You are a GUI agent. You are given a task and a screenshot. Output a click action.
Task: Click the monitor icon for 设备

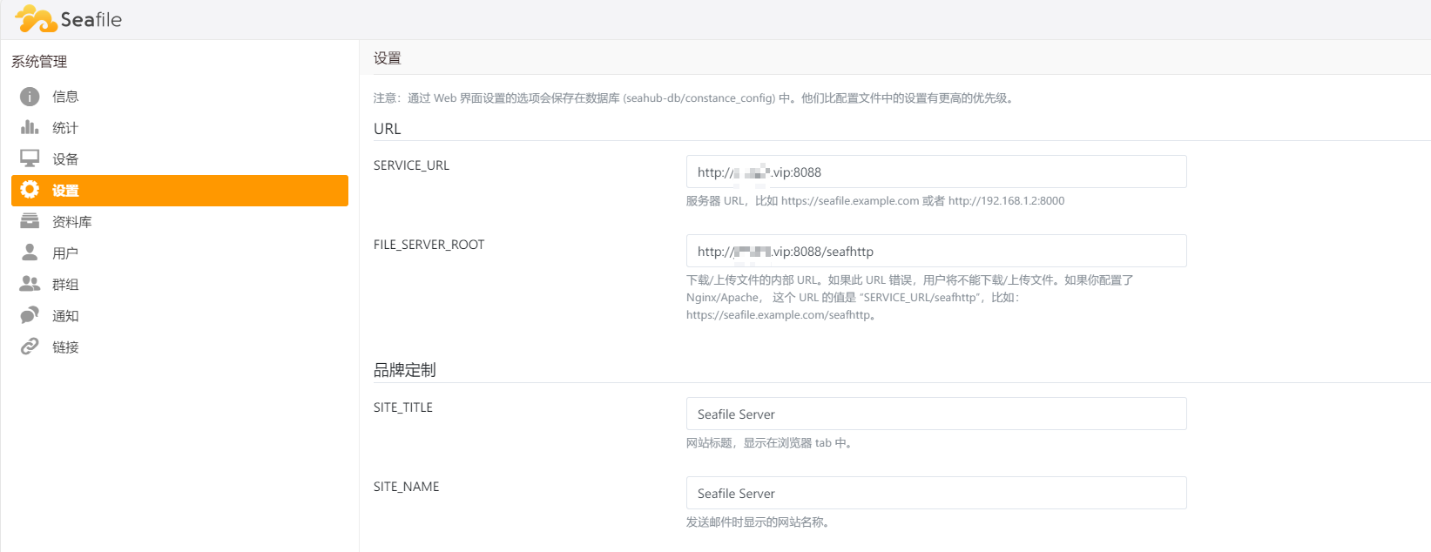click(30, 158)
